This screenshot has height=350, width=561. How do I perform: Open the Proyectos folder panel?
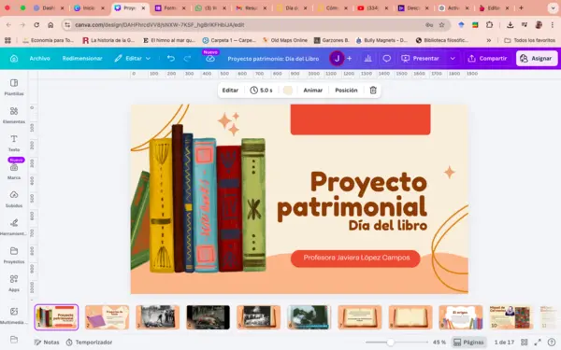tap(14, 255)
